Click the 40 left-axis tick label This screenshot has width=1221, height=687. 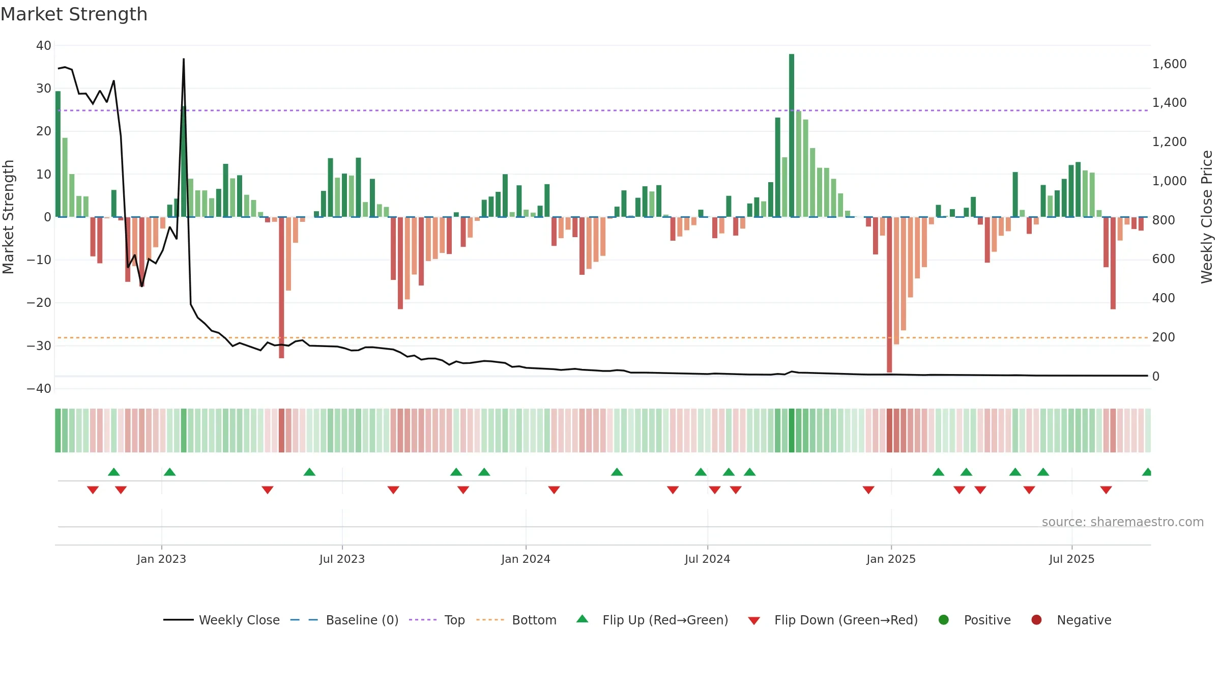(x=44, y=45)
